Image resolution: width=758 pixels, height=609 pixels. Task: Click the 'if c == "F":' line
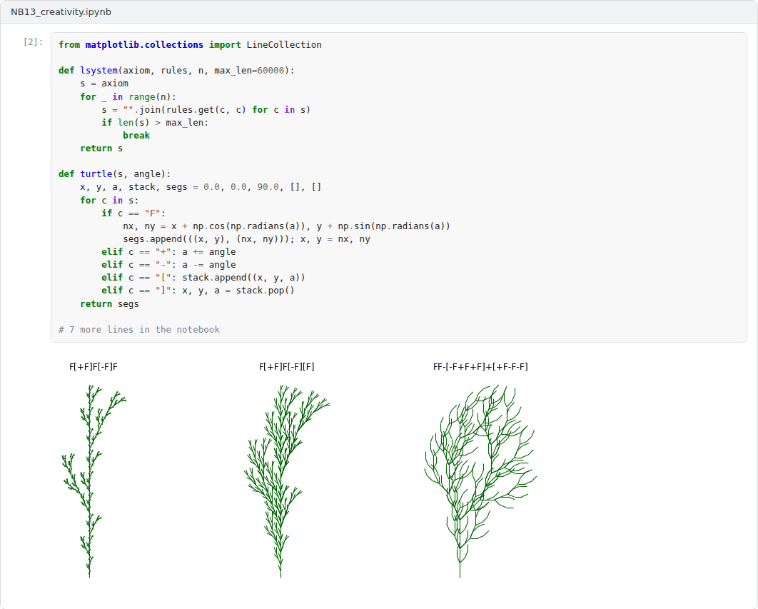click(x=133, y=213)
